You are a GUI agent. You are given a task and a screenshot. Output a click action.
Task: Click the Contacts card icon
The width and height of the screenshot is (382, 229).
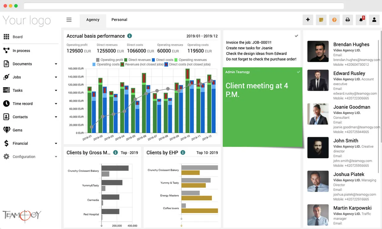click(6, 117)
